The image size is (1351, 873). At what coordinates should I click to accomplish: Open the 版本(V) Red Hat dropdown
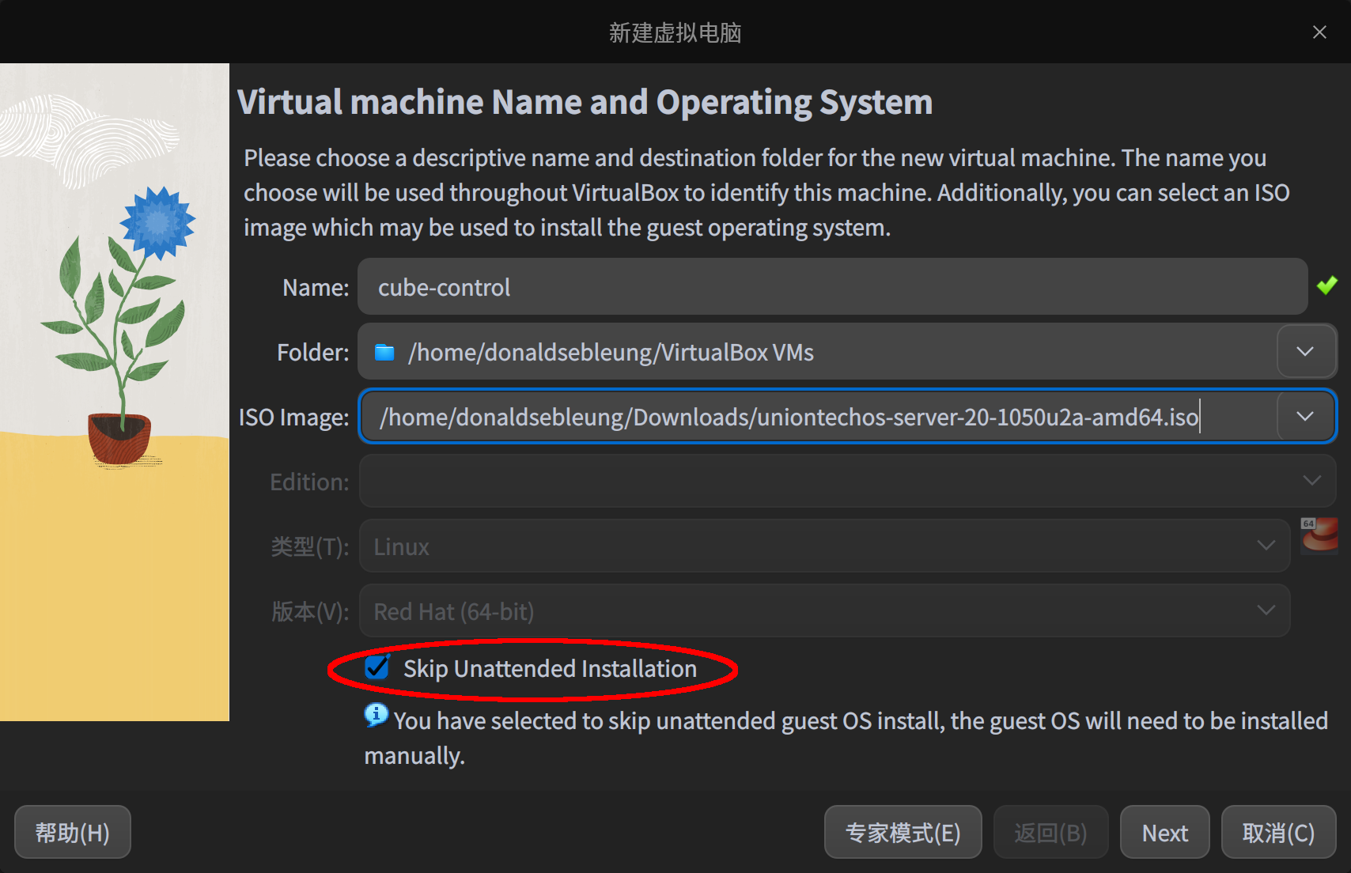tap(1265, 610)
